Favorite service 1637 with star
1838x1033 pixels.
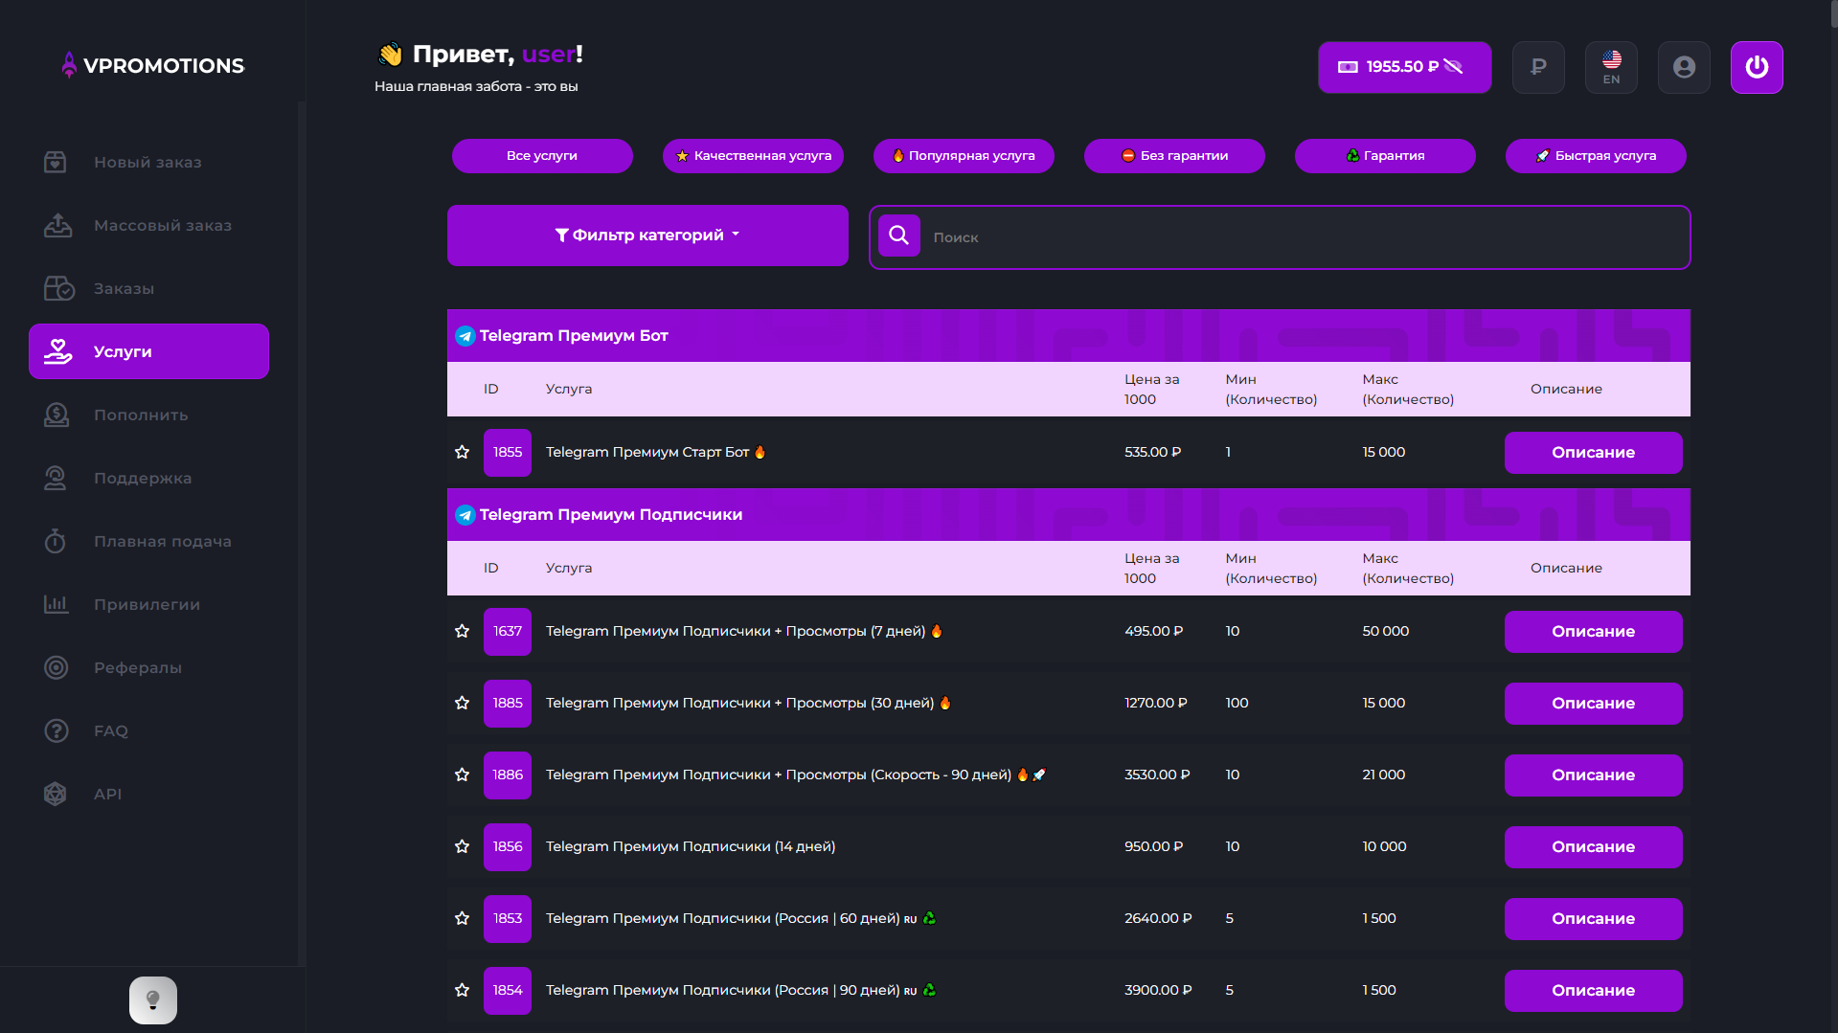(462, 631)
